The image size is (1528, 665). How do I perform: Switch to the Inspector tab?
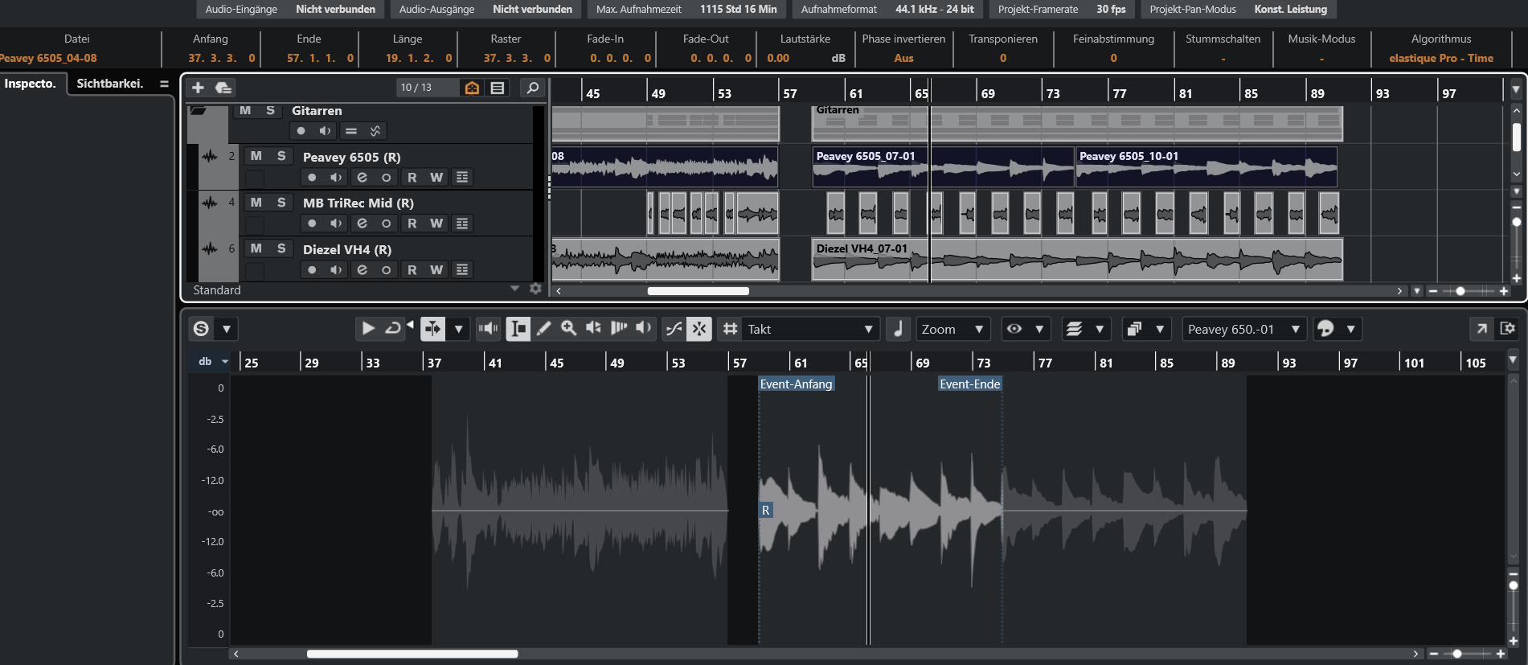click(x=31, y=84)
